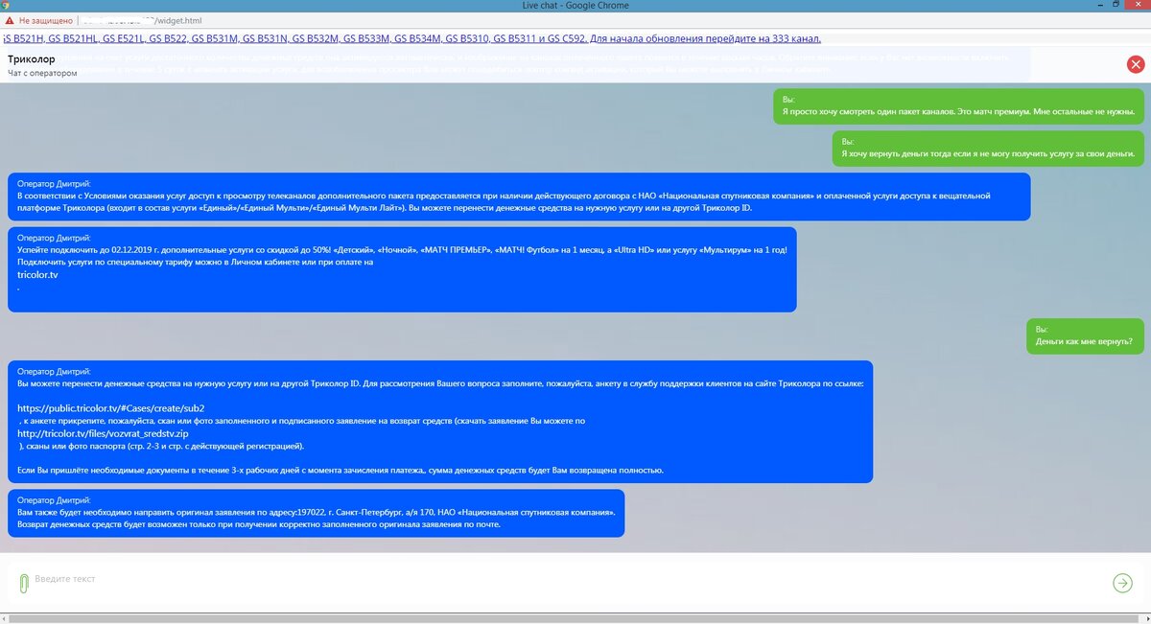Select message 'Я хочу вернуть деньги тогда'
The image size is (1151, 624).
coord(988,147)
